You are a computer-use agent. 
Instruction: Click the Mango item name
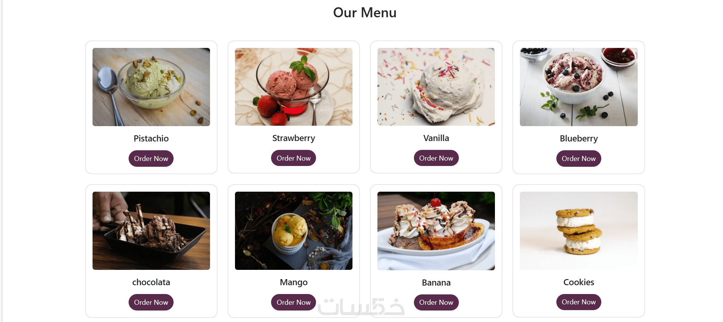coord(294,283)
